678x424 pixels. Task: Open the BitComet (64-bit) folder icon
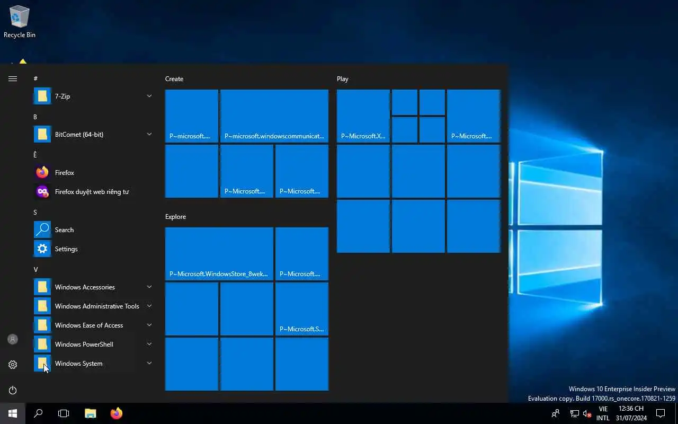42,134
